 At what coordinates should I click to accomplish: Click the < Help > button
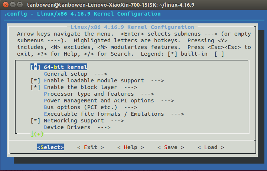(x=131, y=147)
